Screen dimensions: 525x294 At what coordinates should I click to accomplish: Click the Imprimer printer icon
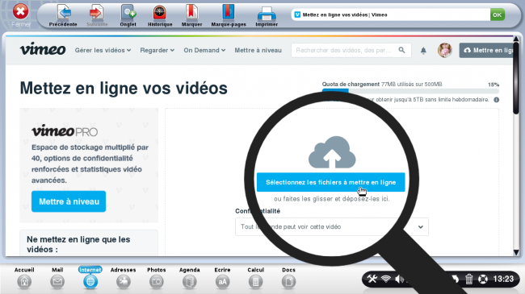[267, 14]
